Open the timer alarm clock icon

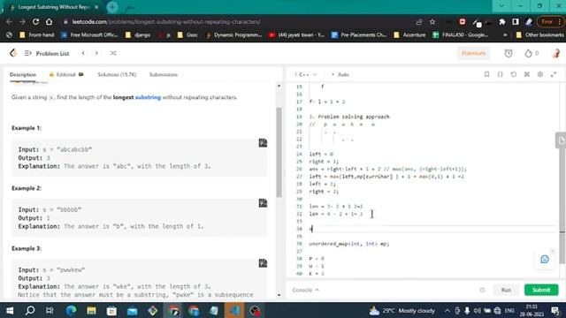(509, 53)
